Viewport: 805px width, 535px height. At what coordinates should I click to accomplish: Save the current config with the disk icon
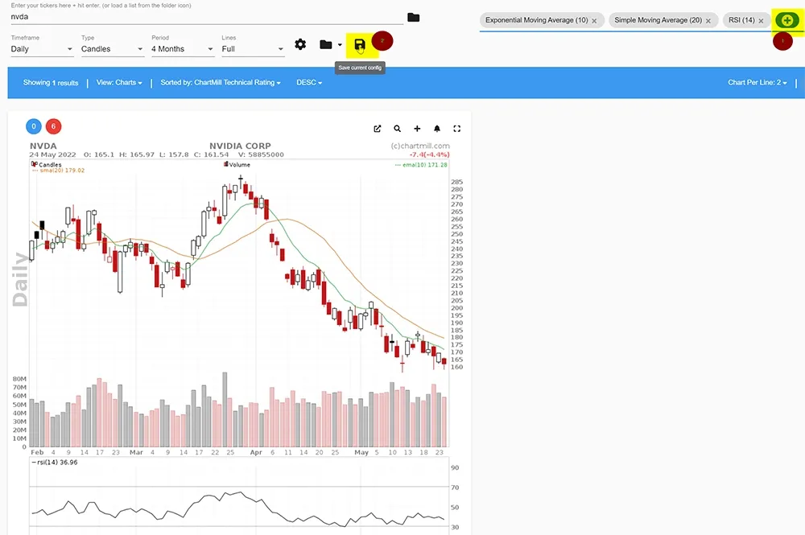(x=360, y=44)
